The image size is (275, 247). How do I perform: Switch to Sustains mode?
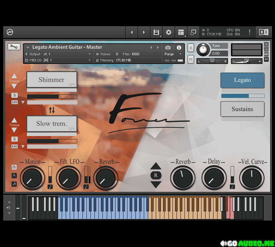(242, 109)
